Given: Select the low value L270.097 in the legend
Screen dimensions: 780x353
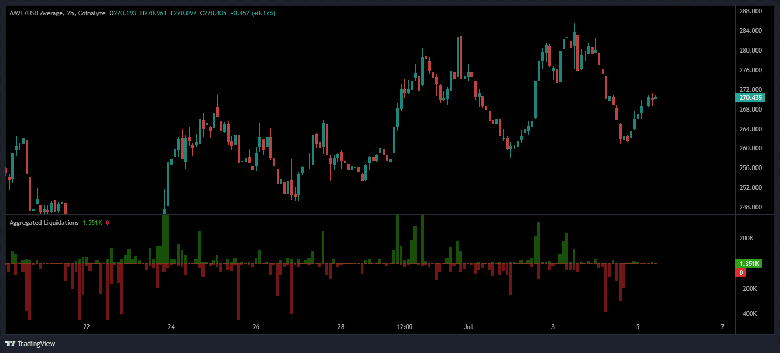Looking at the screenshot, I should coord(183,13).
